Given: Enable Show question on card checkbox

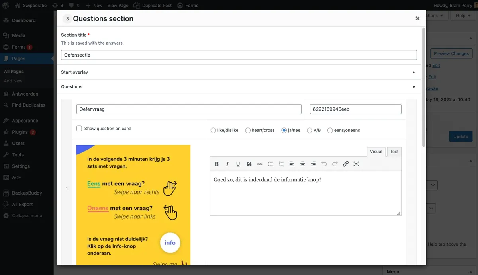Looking at the screenshot, I should tap(79, 129).
